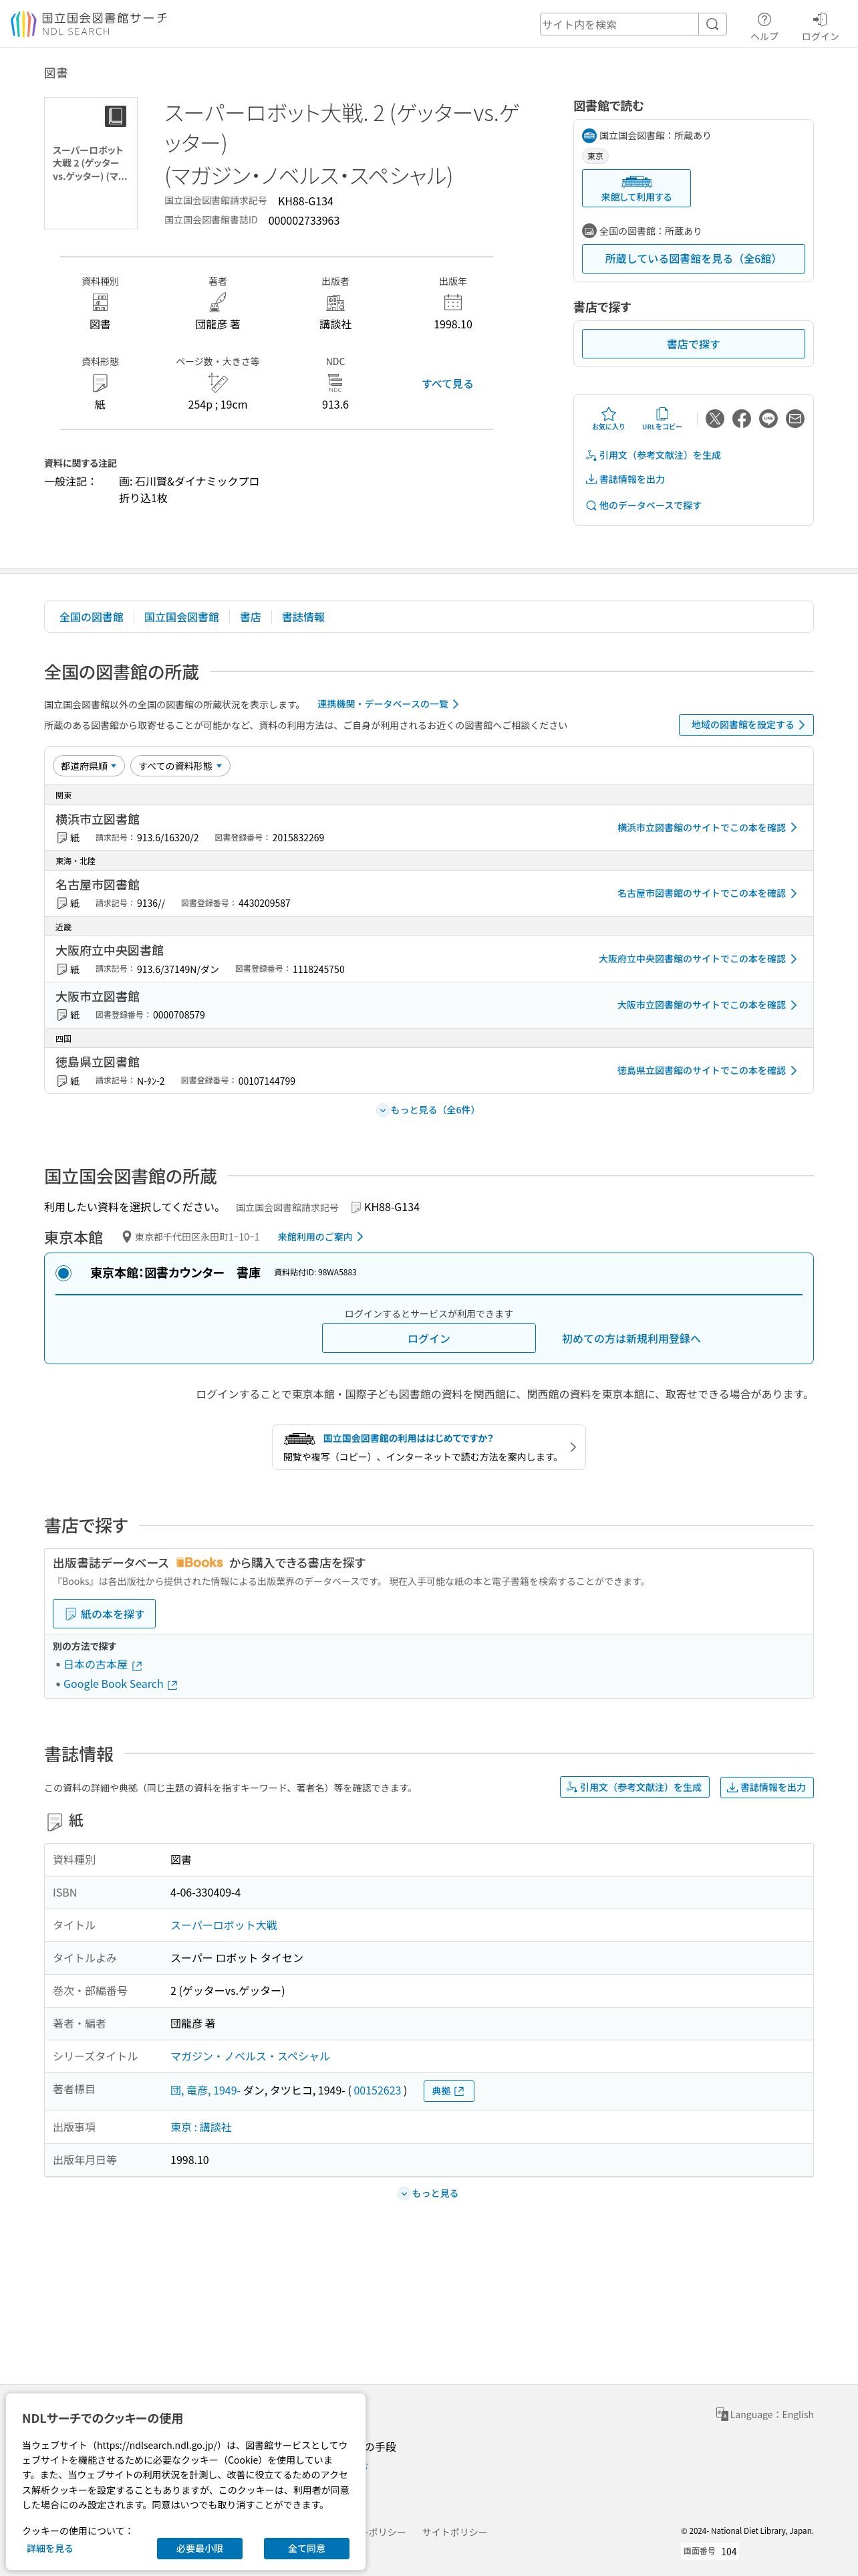Expand もっと見る bibliographic details
This screenshot has height=2576, width=858.
point(428,2193)
